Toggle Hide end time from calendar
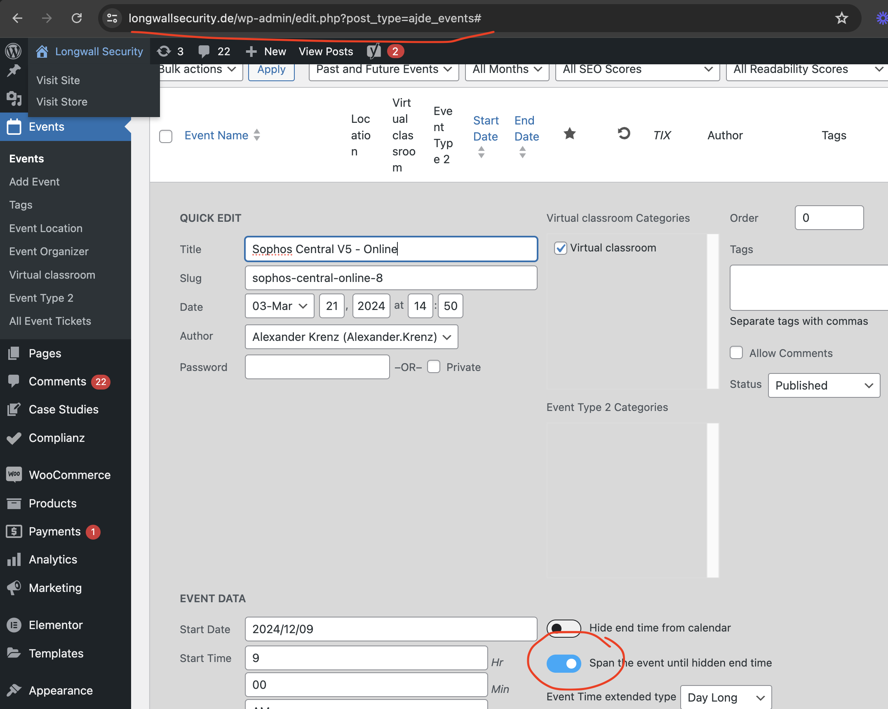 coord(564,628)
